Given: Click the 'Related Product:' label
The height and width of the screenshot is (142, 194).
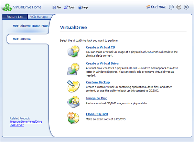Looking at the screenshot, I should [x=20, y=118].
